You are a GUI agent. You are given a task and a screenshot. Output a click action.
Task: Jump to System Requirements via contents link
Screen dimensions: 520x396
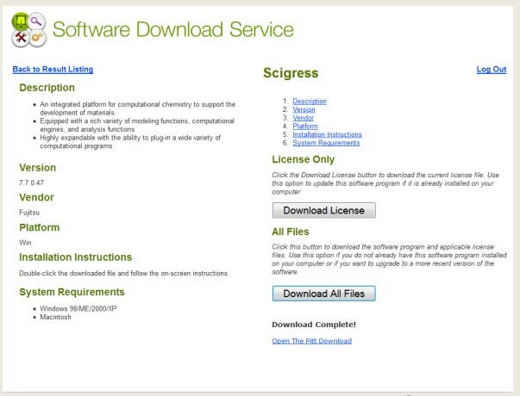coord(326,143)
